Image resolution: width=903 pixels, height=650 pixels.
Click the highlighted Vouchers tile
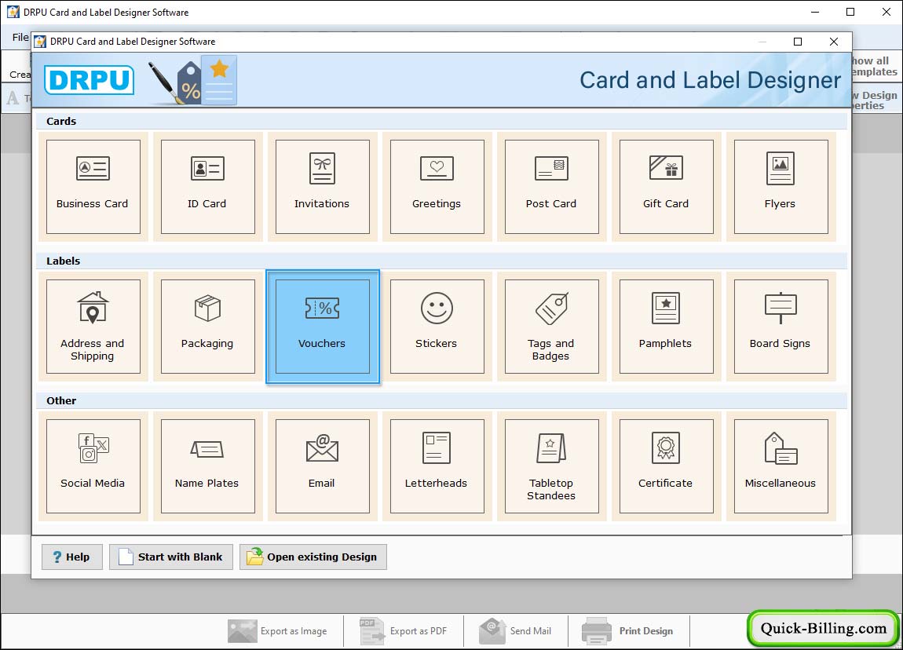click(322, 327)
